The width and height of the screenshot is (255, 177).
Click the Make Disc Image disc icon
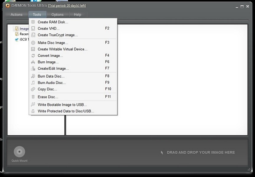33,43
